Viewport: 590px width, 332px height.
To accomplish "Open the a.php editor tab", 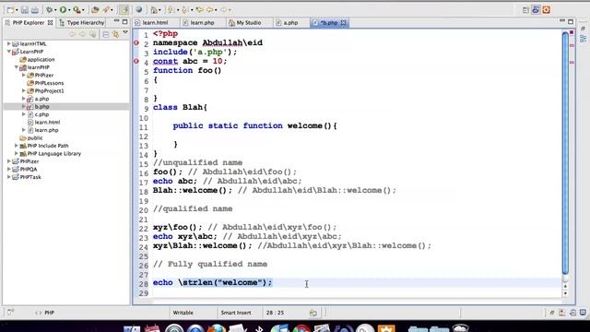I will point(290,22).
